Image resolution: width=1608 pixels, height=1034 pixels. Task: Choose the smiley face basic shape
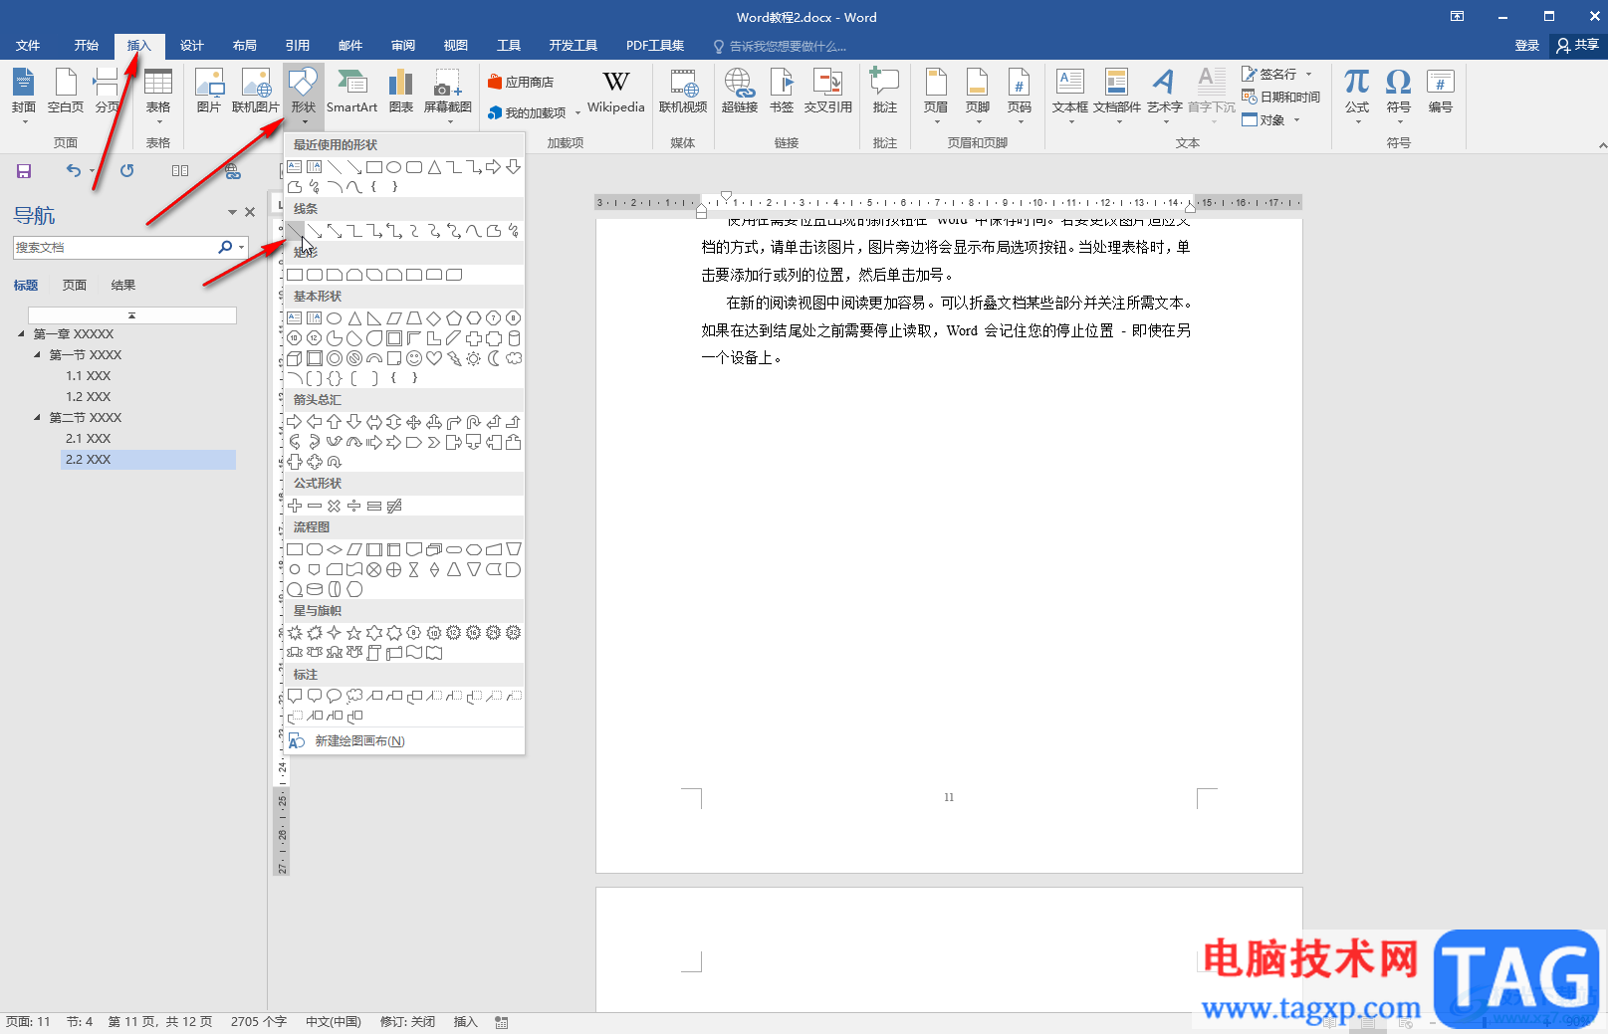[x=414, y=358]
